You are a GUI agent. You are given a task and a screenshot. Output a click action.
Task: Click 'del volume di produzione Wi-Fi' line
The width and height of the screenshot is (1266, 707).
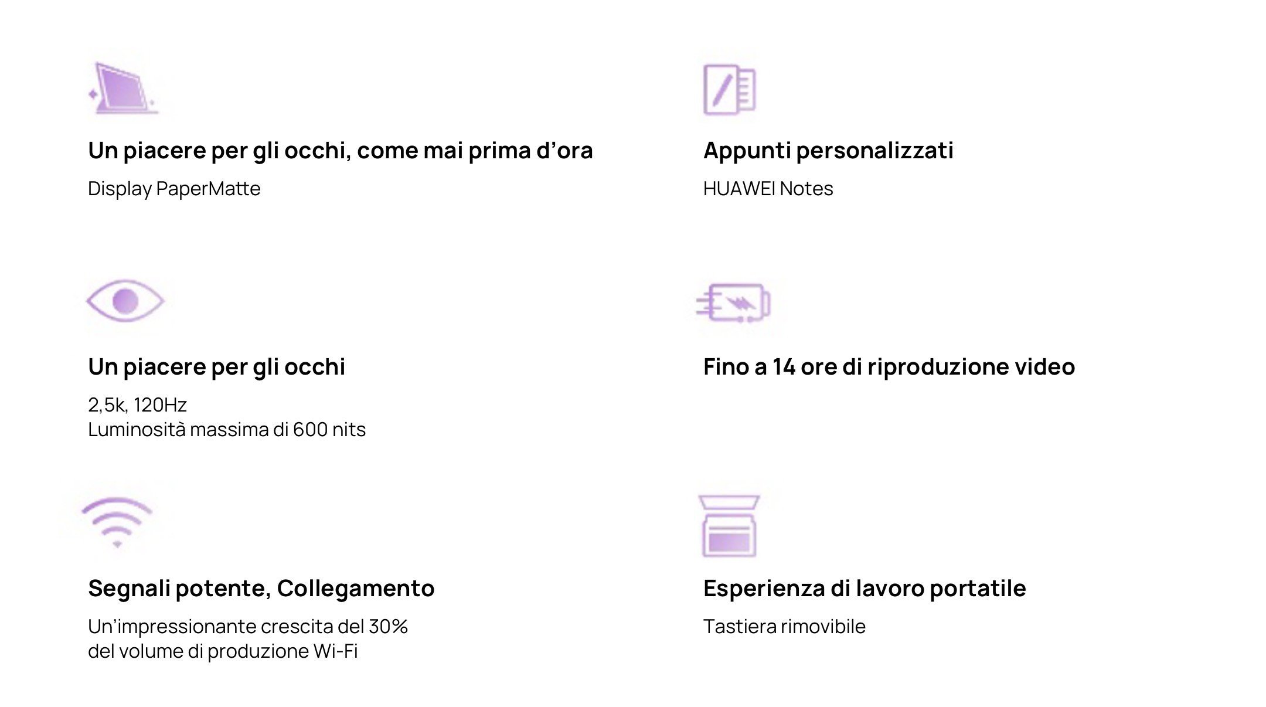(x=223, y=651)
